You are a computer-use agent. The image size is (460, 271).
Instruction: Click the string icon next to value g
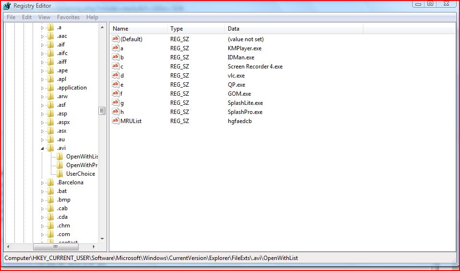click(115, 102)
